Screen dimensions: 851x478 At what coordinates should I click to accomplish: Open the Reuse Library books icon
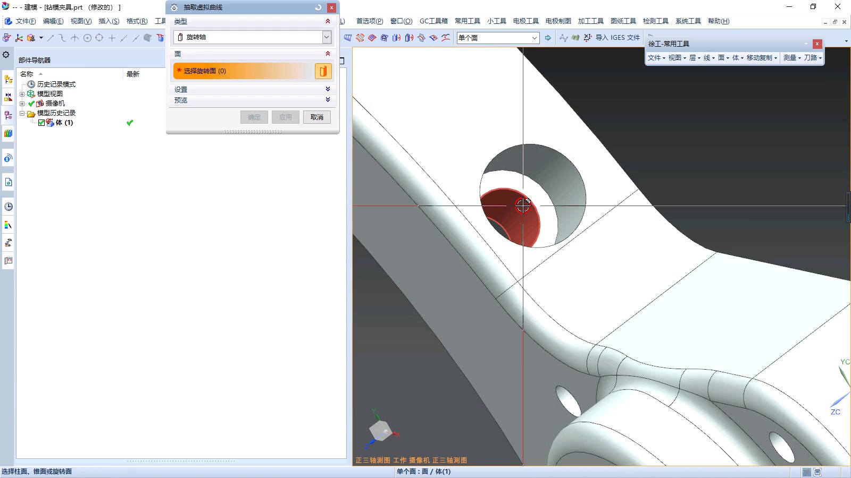[x=8, y=133]
